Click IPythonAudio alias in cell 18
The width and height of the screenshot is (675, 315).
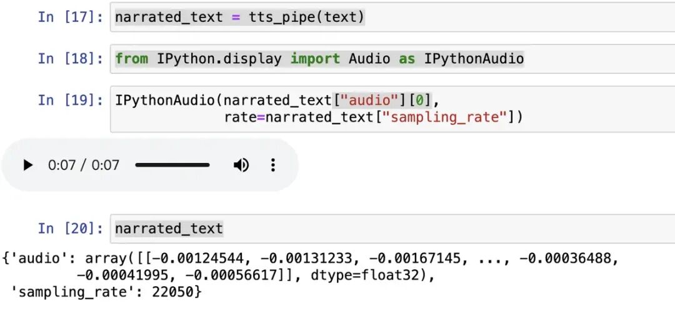[474, 59]
